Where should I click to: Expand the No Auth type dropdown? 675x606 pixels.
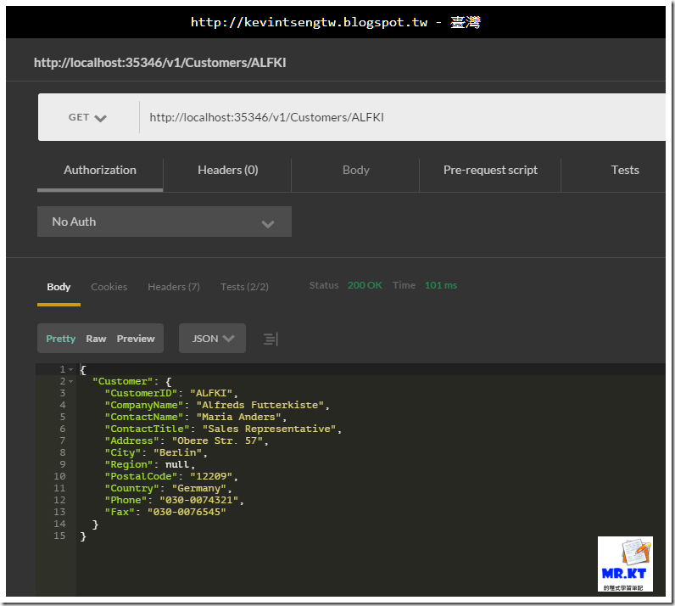[165, 222]
